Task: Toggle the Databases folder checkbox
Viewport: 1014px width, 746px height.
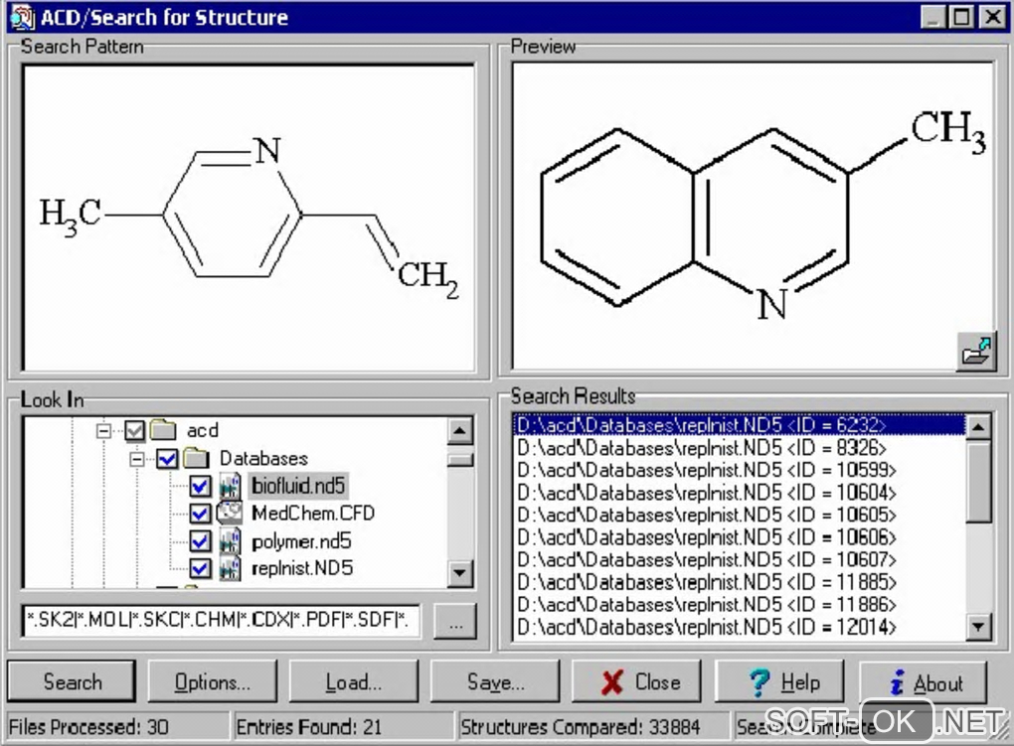Action: [167, 459]
